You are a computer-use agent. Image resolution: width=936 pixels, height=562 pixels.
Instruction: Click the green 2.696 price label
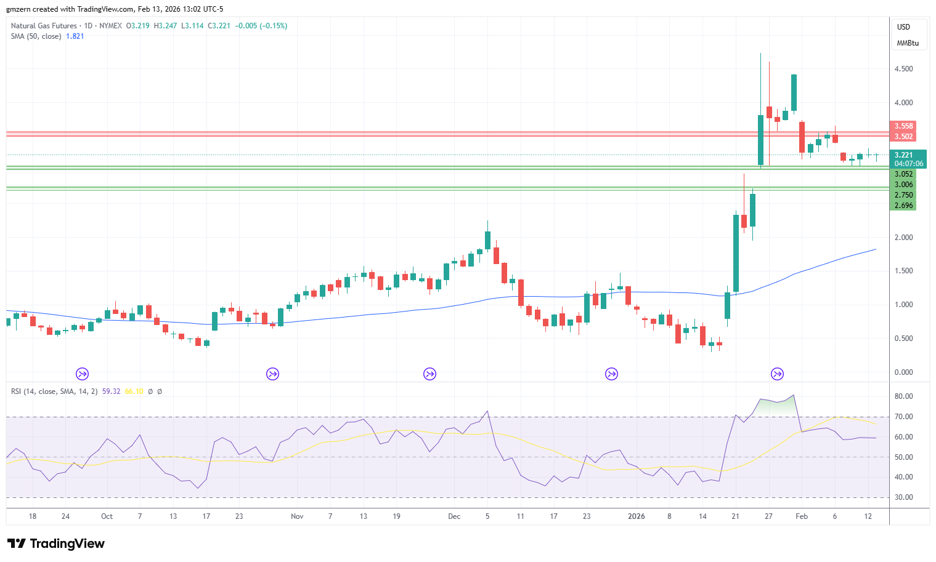(903, 206)
